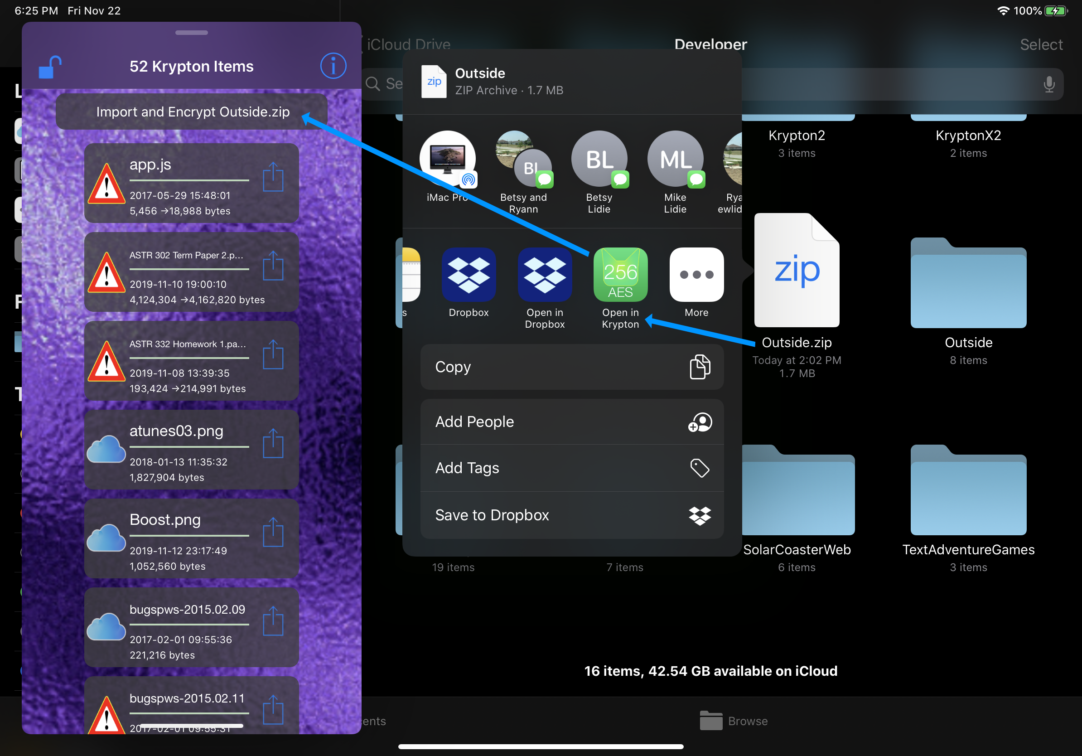Choose Add Tags action
The width and height of the screenshot is (1082, 756).
click(572, 468)
